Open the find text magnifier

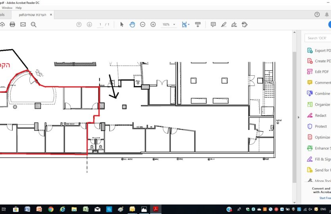tap(34, 25)
